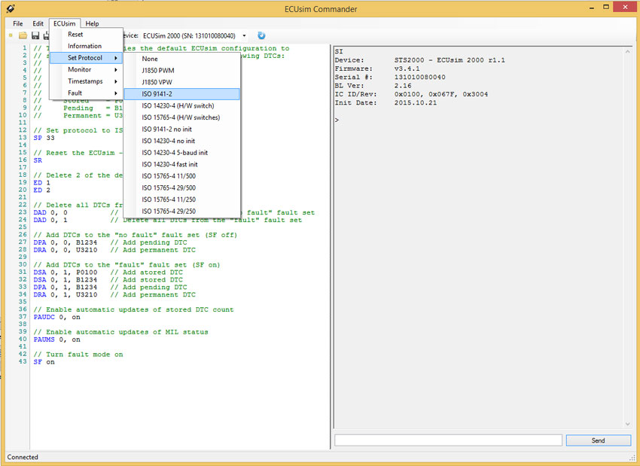This screenshot has width=640, height=466.
Task: Select ISO 9141-2 no init
Action: coord(181,129)
